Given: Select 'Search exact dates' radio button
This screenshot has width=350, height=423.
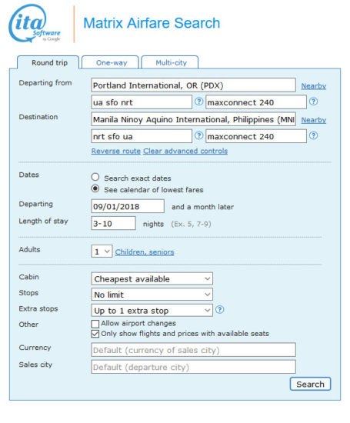Looking at the screenshot, I should tap(95, 177).
